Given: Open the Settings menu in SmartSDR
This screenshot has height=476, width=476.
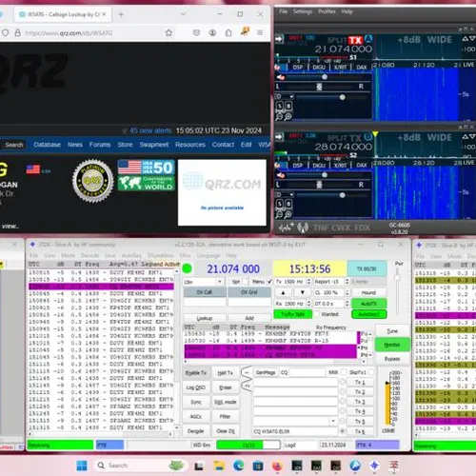Looking at the screenshot, I should [x=303, y=11].
